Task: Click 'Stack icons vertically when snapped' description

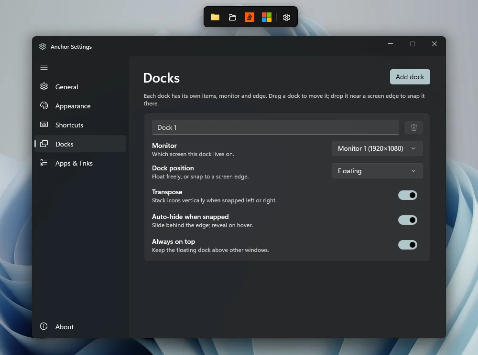Action: point(214,200)
